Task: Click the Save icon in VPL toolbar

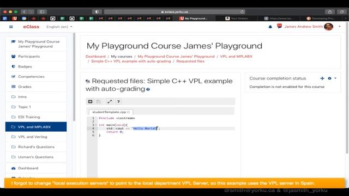Action: tap(98, 102)
